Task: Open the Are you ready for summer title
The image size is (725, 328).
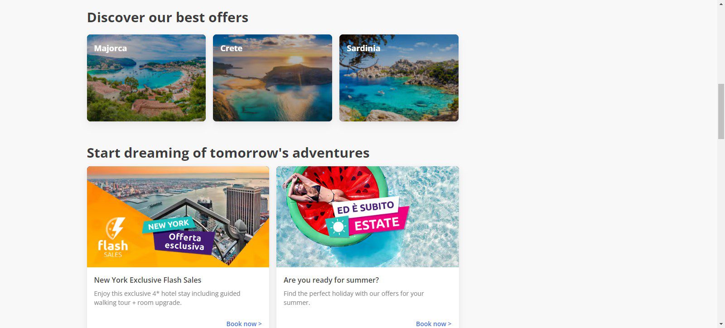Action: click(331, 280)
